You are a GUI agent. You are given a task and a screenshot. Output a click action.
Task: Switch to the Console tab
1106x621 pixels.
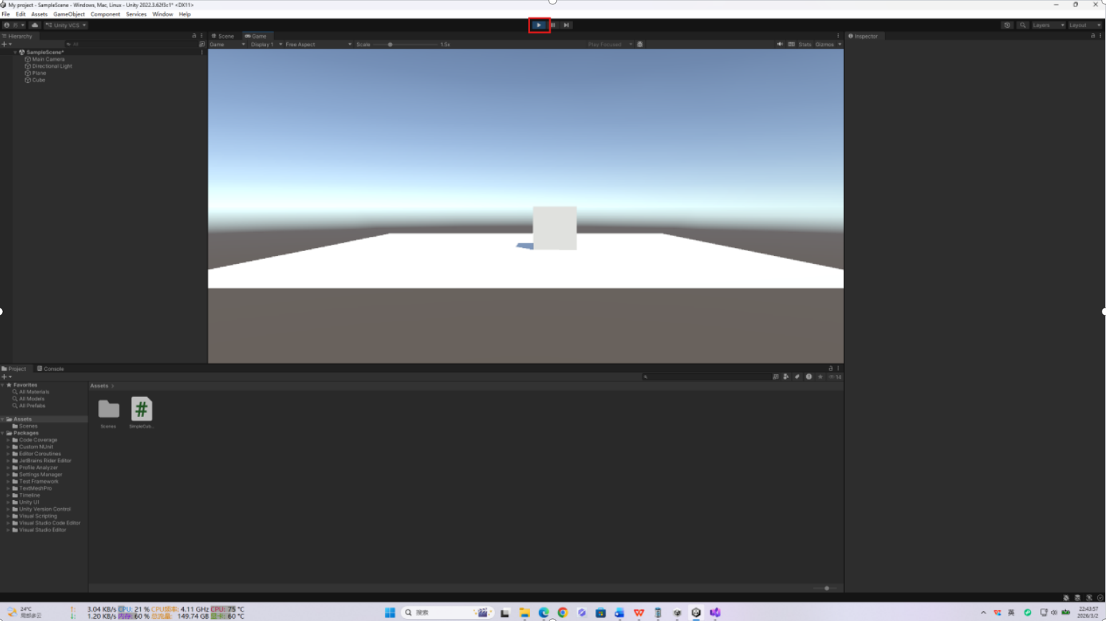click(51, 369)
